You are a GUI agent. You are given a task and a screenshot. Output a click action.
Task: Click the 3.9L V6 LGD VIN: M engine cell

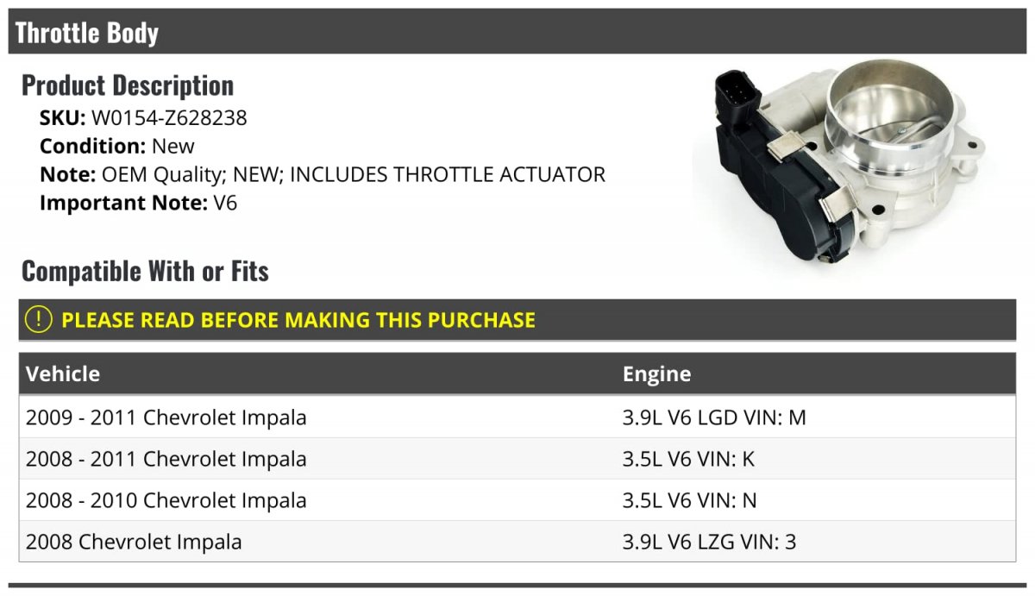714,417
